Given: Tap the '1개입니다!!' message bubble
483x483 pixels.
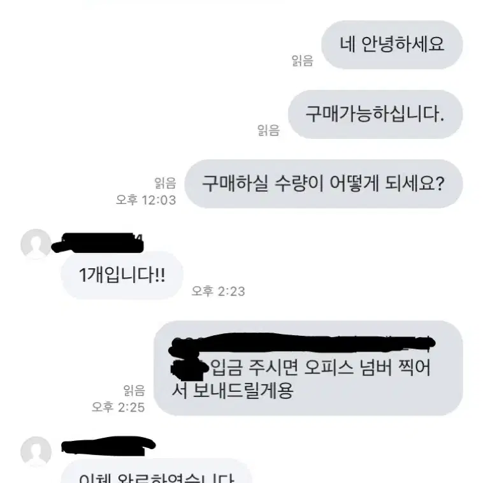Looking at the screenshot, I should (x=122, y=275).
